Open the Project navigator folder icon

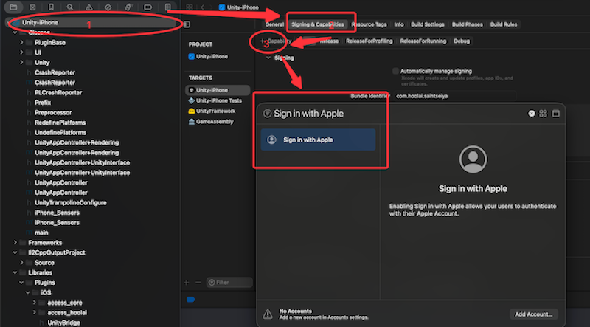coord(13,7)
